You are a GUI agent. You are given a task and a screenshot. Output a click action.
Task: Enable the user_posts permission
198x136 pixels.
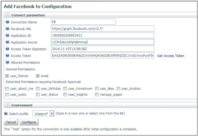click(7, 94)
